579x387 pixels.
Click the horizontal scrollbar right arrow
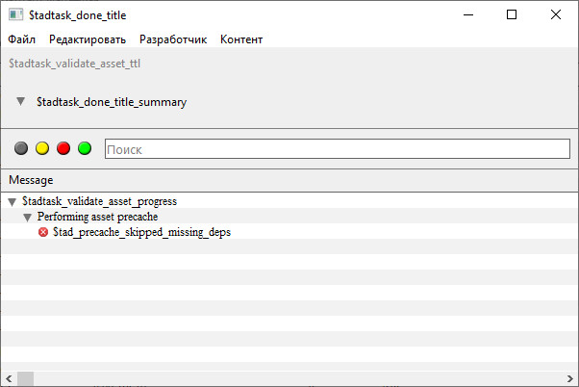[x=570, y=379]
